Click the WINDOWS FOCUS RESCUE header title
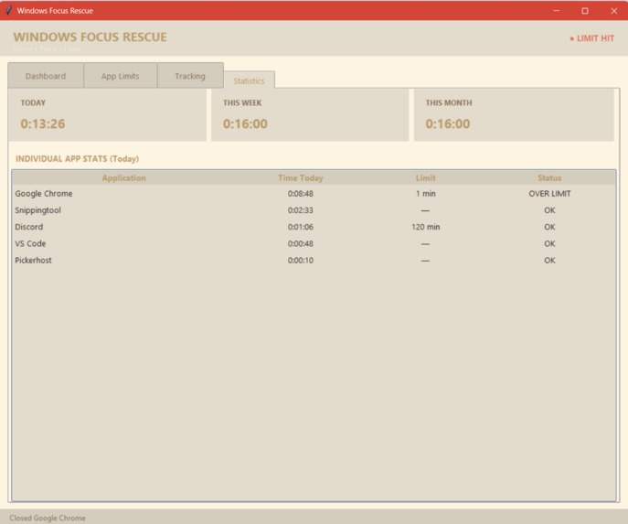This screenshot has width=628, height=524. click(90, 37)
